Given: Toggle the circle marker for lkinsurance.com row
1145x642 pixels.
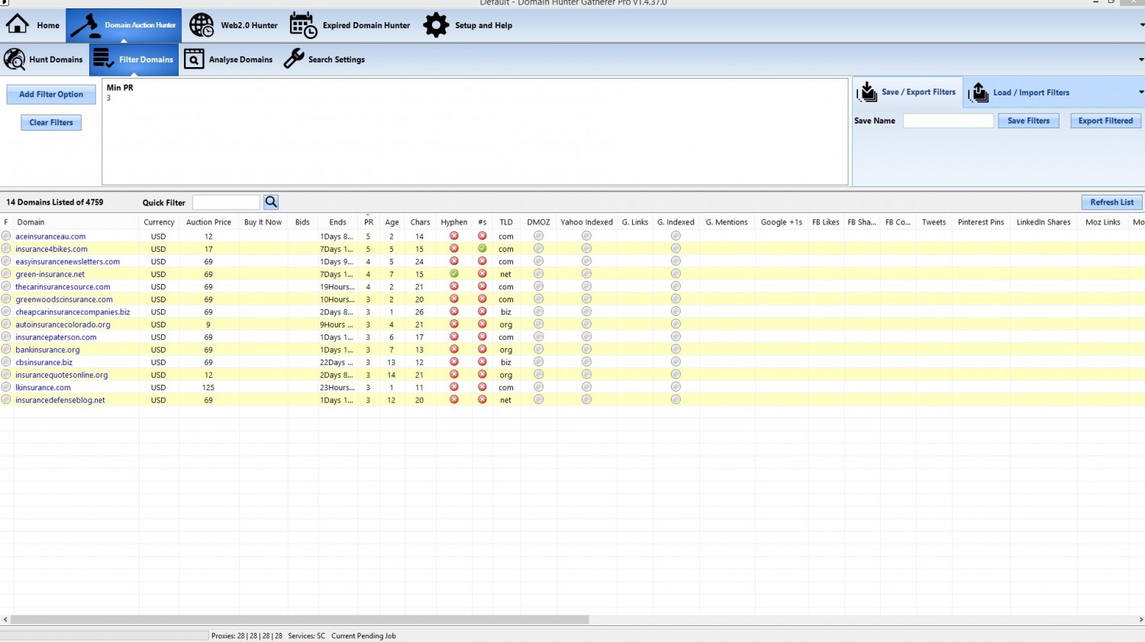Looking at the screenshot, I should (6, 387).
